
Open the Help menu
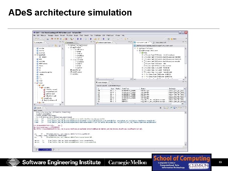click(x=123, y=35)
